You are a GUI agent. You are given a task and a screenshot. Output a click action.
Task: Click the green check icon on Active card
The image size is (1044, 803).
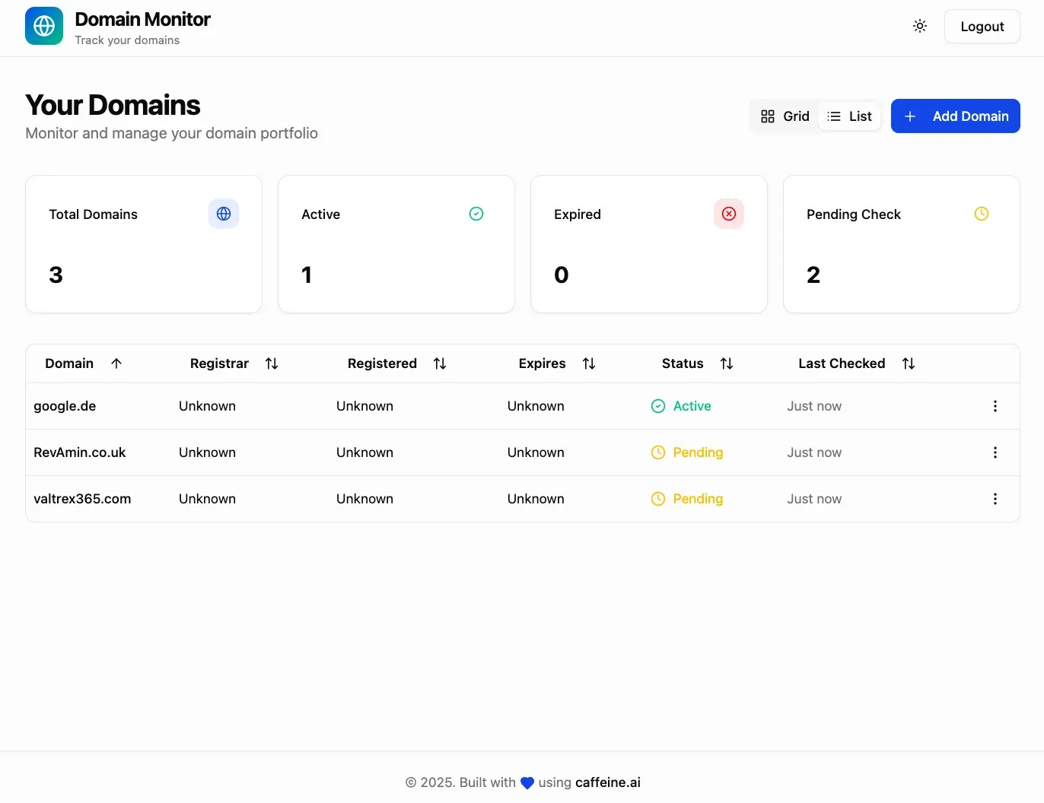click(x=476, y=214)
